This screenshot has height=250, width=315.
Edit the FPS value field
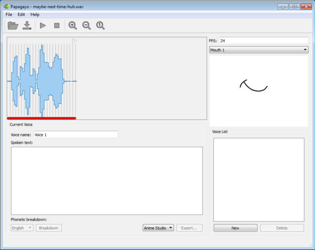pyautogui.click(x=264, y=40)
